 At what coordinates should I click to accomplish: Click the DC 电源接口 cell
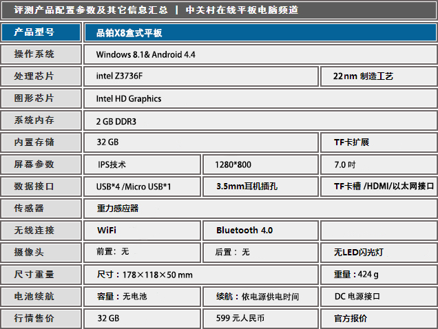coord(379,297)
